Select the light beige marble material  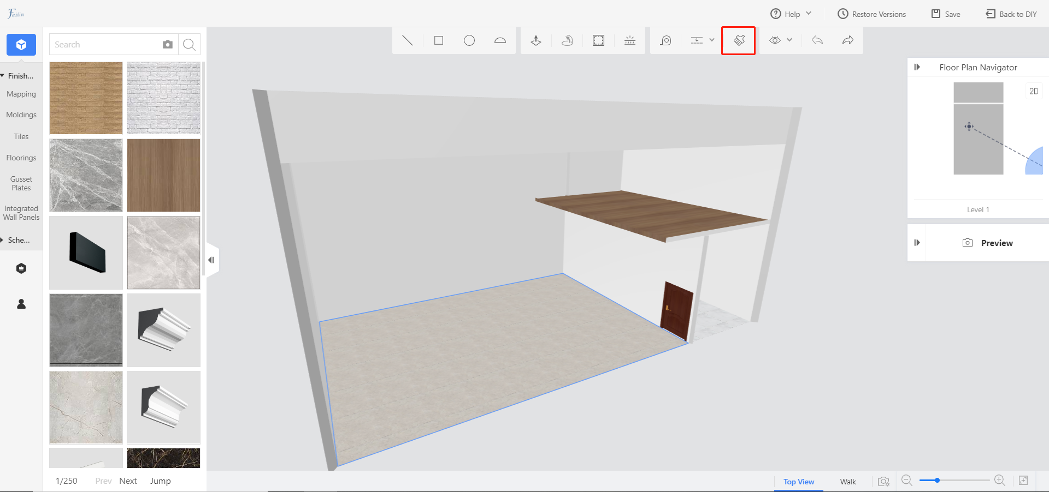[163, 253]
